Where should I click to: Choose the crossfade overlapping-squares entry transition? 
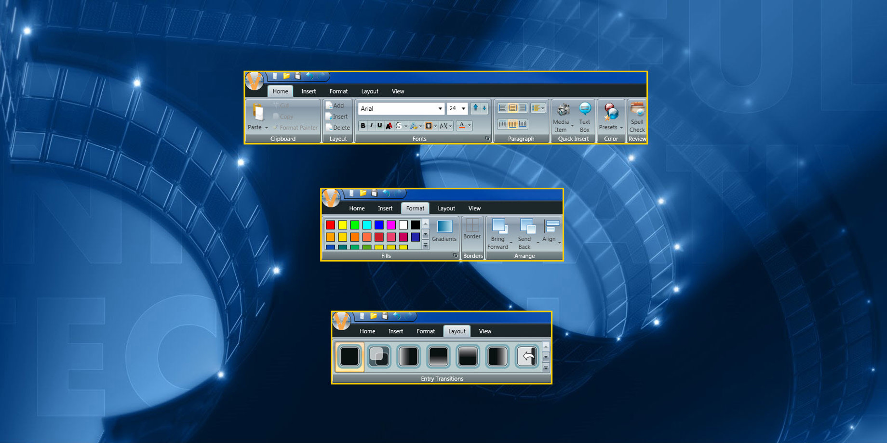[379, 357]
